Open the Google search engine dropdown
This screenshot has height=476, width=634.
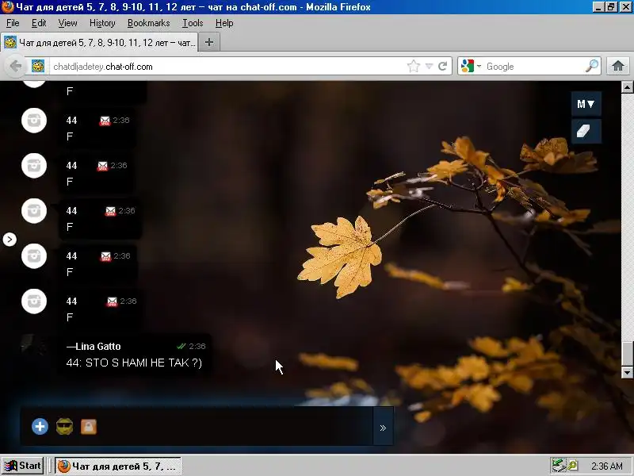point(471,66)
